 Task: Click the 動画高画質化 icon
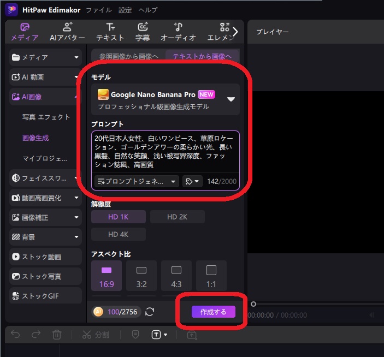point(16,198)
